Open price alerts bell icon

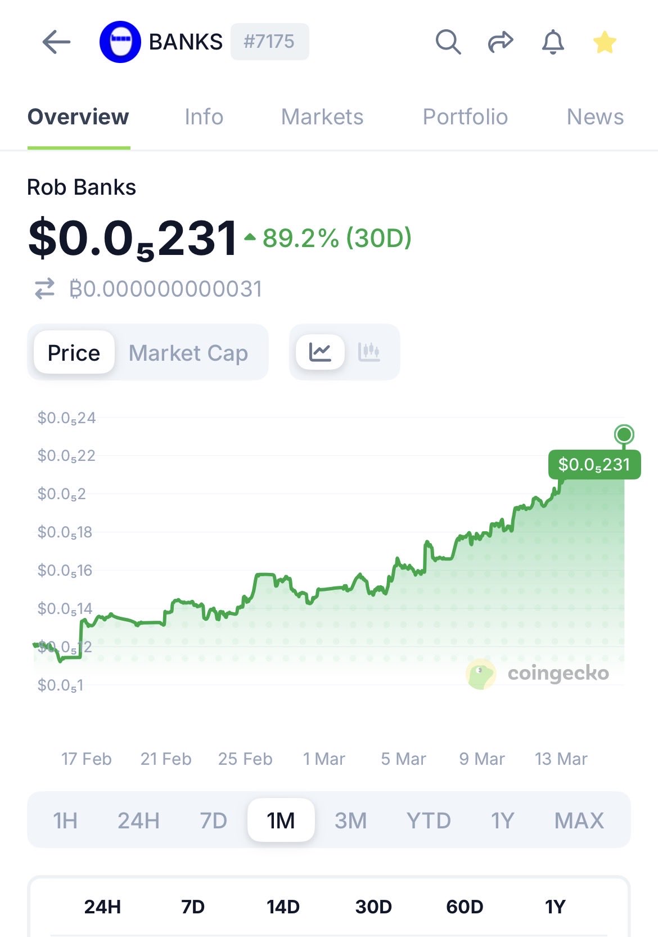(553, 42)
